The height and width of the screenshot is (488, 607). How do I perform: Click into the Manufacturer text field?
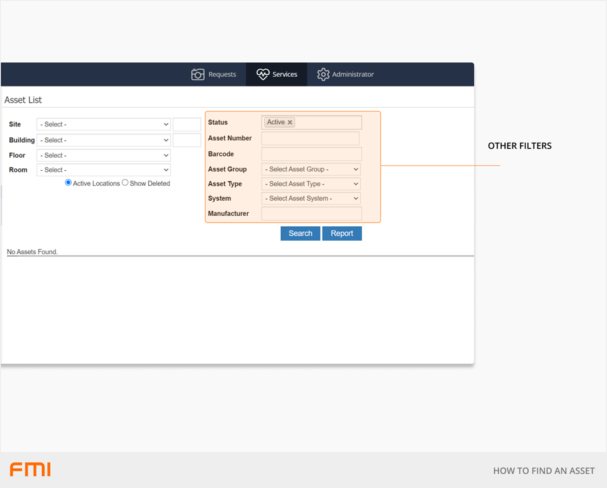pos(311,214)
